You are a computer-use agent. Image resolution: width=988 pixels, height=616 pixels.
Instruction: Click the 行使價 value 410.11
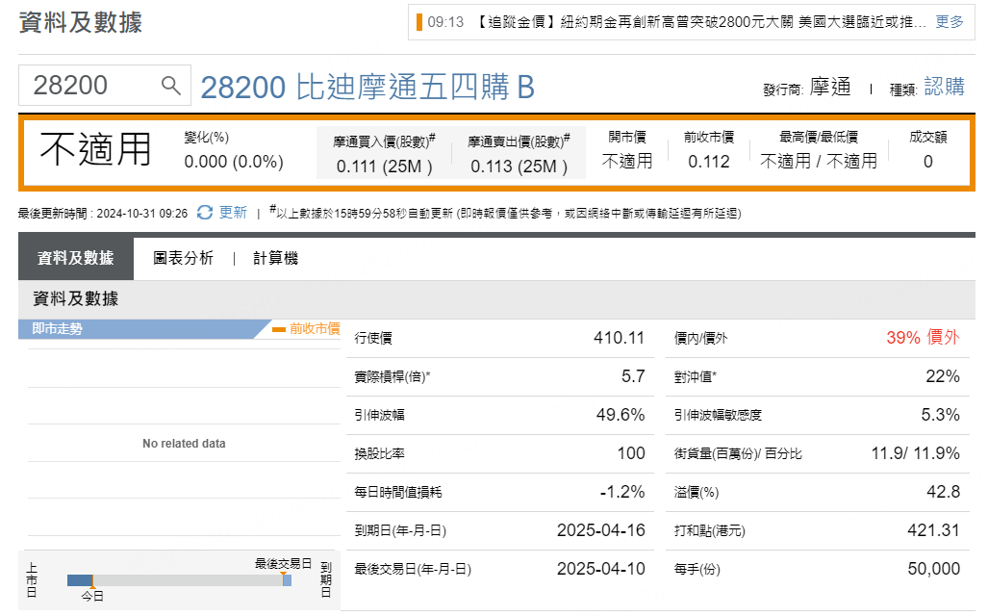619,338
